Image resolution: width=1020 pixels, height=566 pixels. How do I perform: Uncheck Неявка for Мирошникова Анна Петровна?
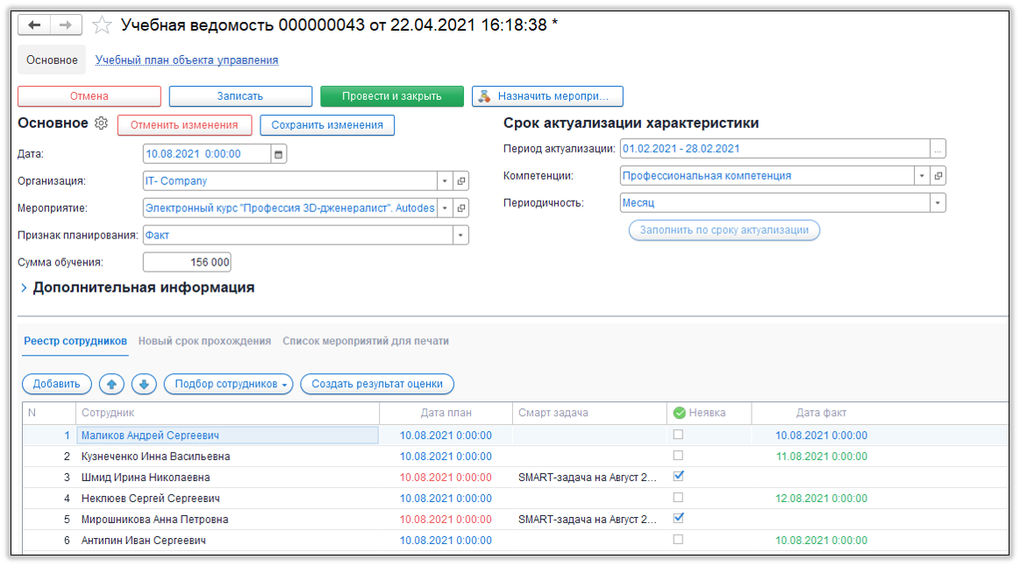[677, 519]
